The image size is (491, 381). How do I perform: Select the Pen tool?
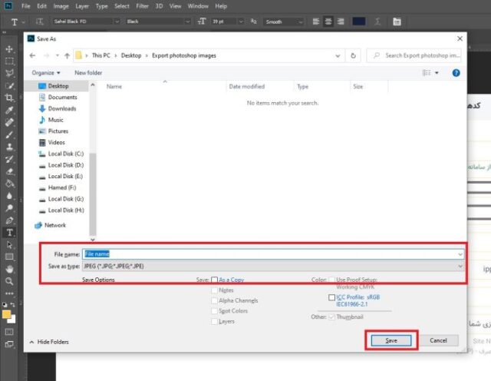pyautogui.click(x=9, y=220)
